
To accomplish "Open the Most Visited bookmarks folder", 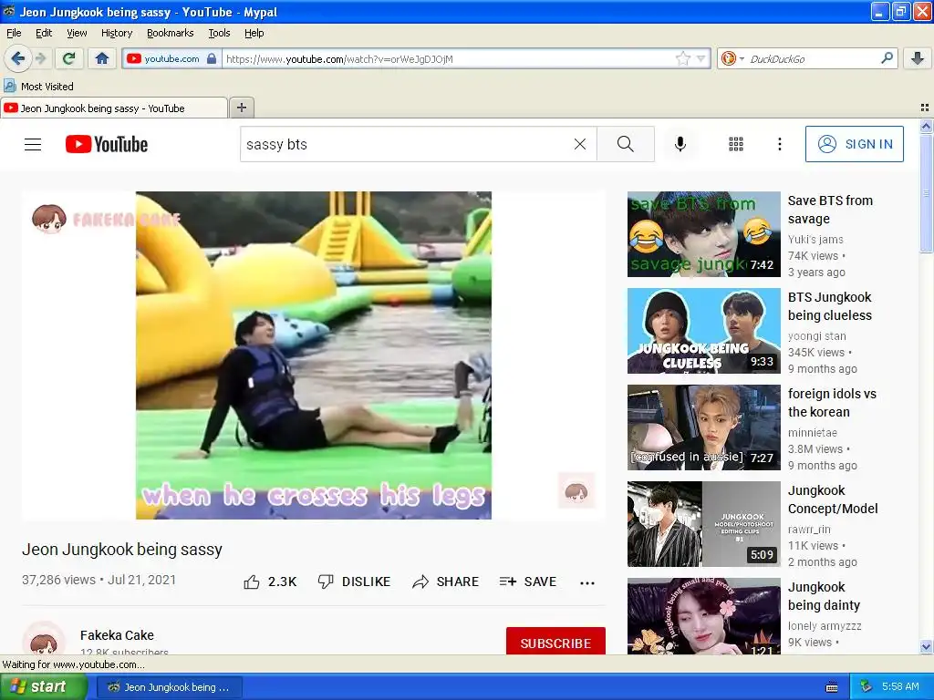I will point(38,87).
